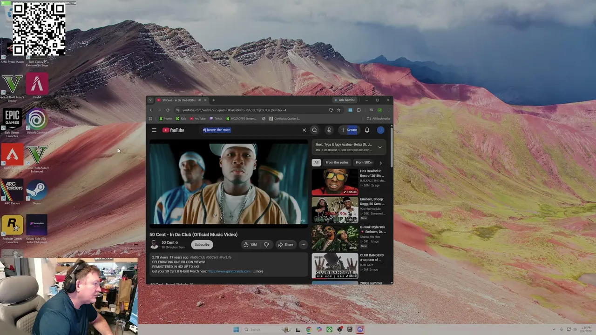Open the gunitbrands.com merch link
The height and width of the screenshot is (335, 596).
click(229, 271)
